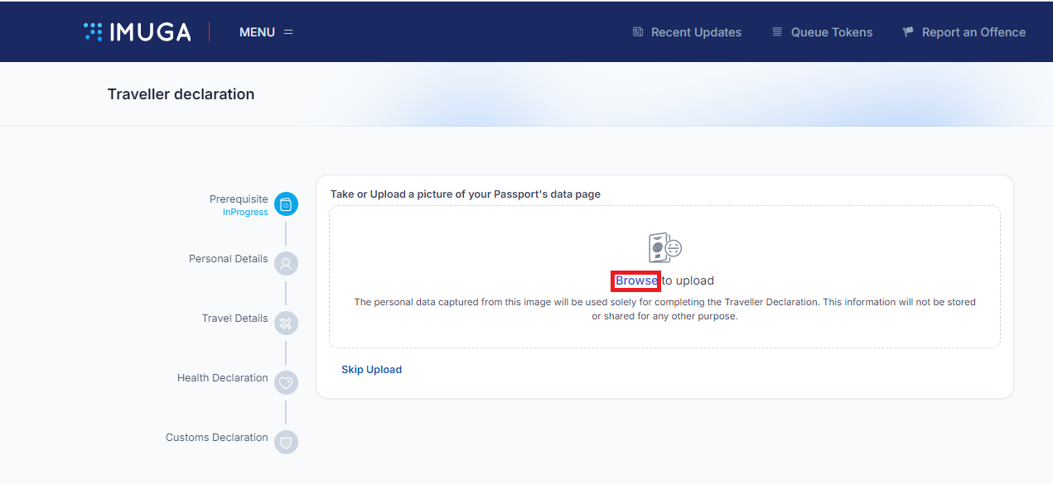Select the Customs Declaration shield circle icon
The width and height of the screenshot is (1053, 484).
[x=286, y=443]
